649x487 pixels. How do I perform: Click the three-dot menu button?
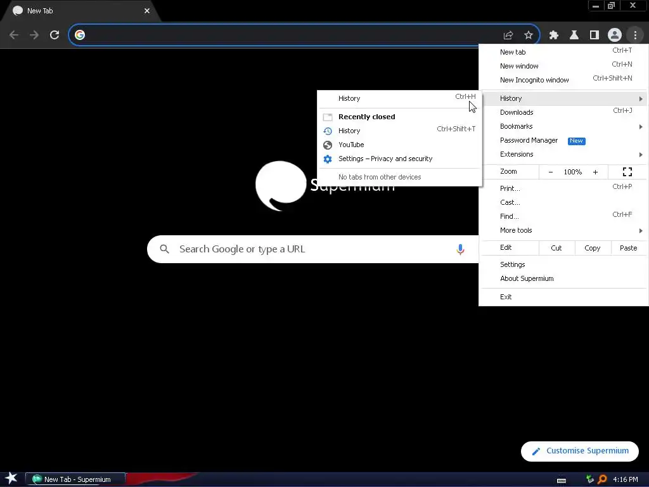point(635,35)
